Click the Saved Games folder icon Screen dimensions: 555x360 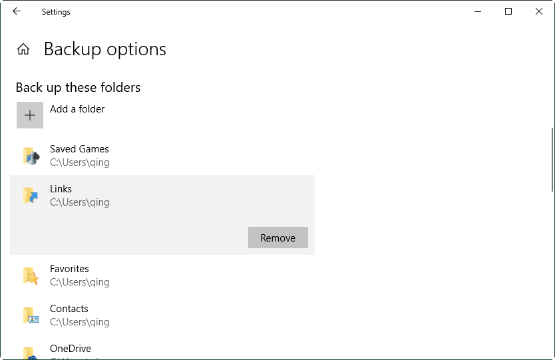pos(30,156)
